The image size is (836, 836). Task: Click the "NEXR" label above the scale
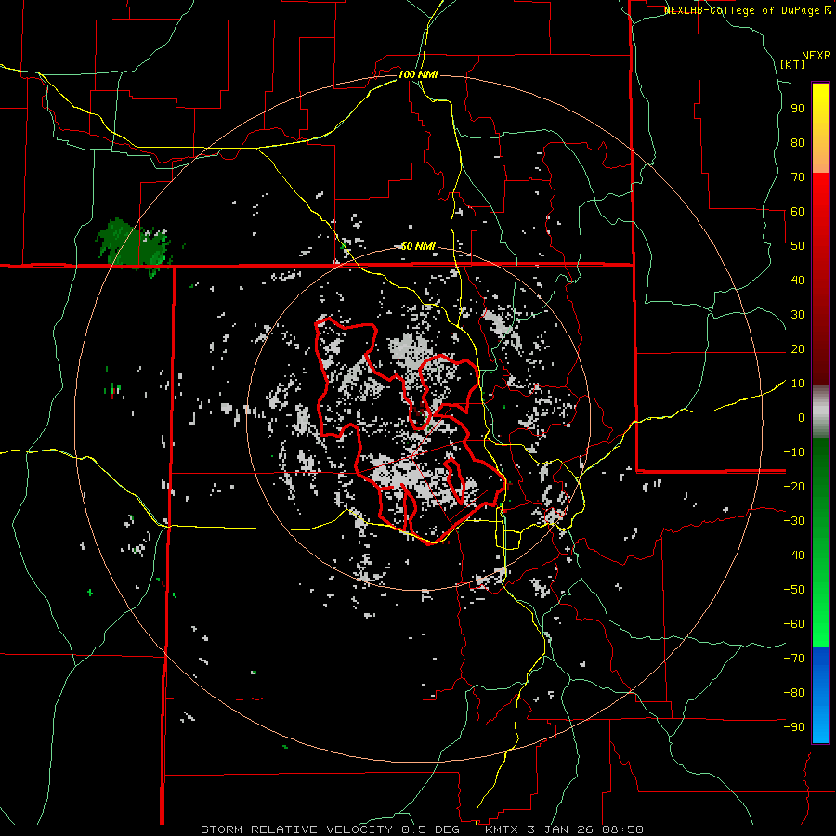tap(816, 55)
